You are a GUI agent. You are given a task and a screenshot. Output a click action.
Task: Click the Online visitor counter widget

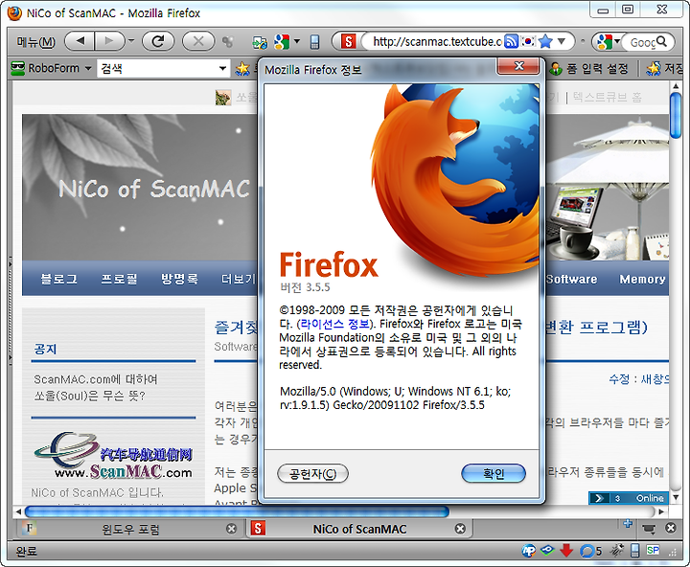[x=629, y=498]
